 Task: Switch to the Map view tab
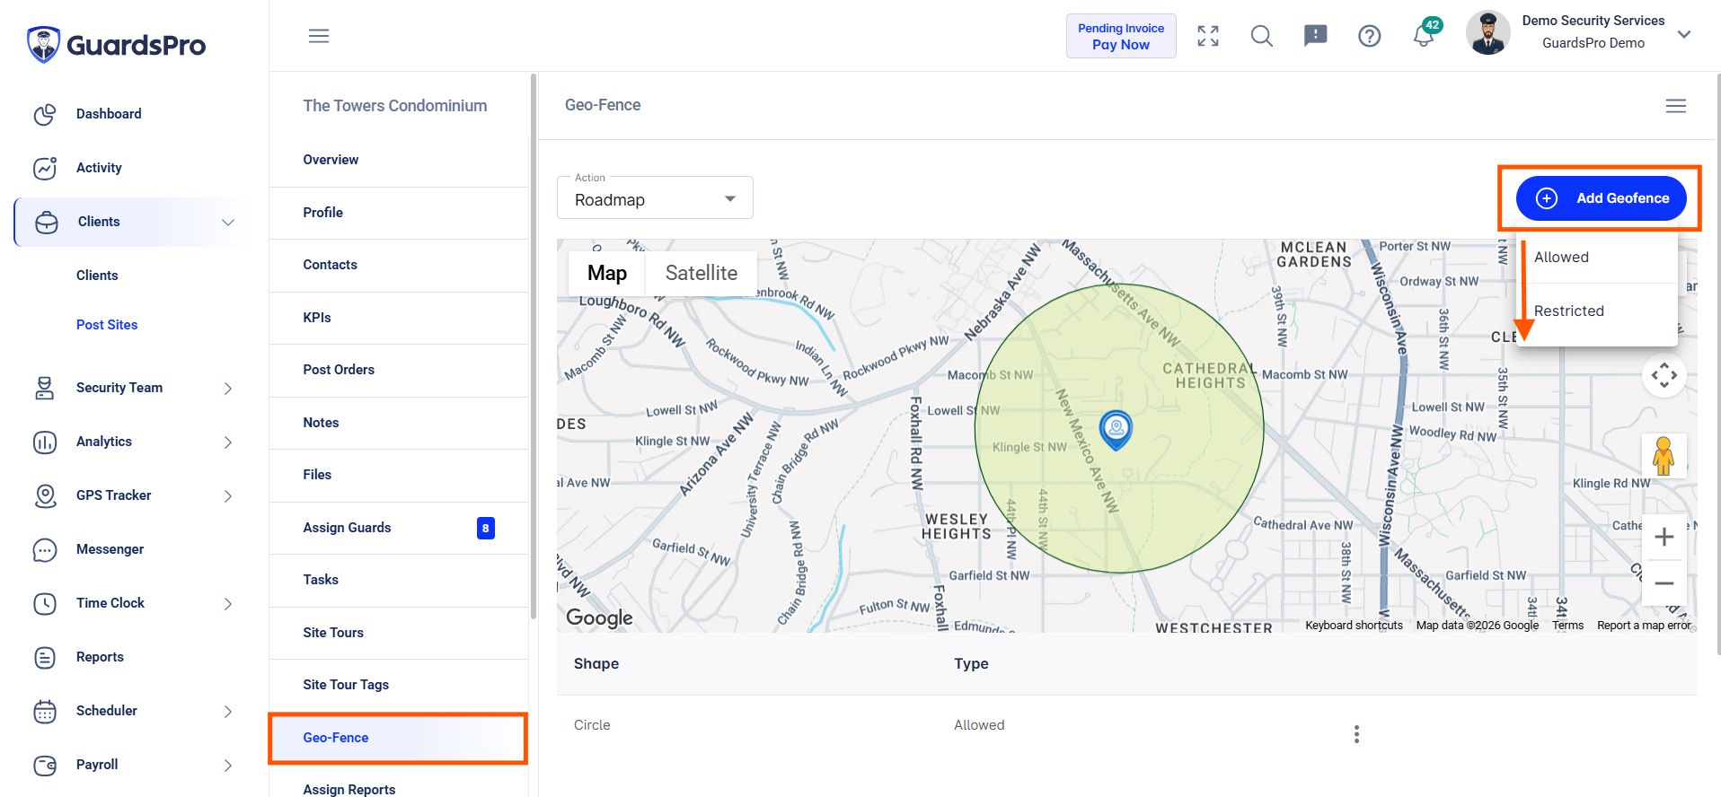[x=607, y=273]
